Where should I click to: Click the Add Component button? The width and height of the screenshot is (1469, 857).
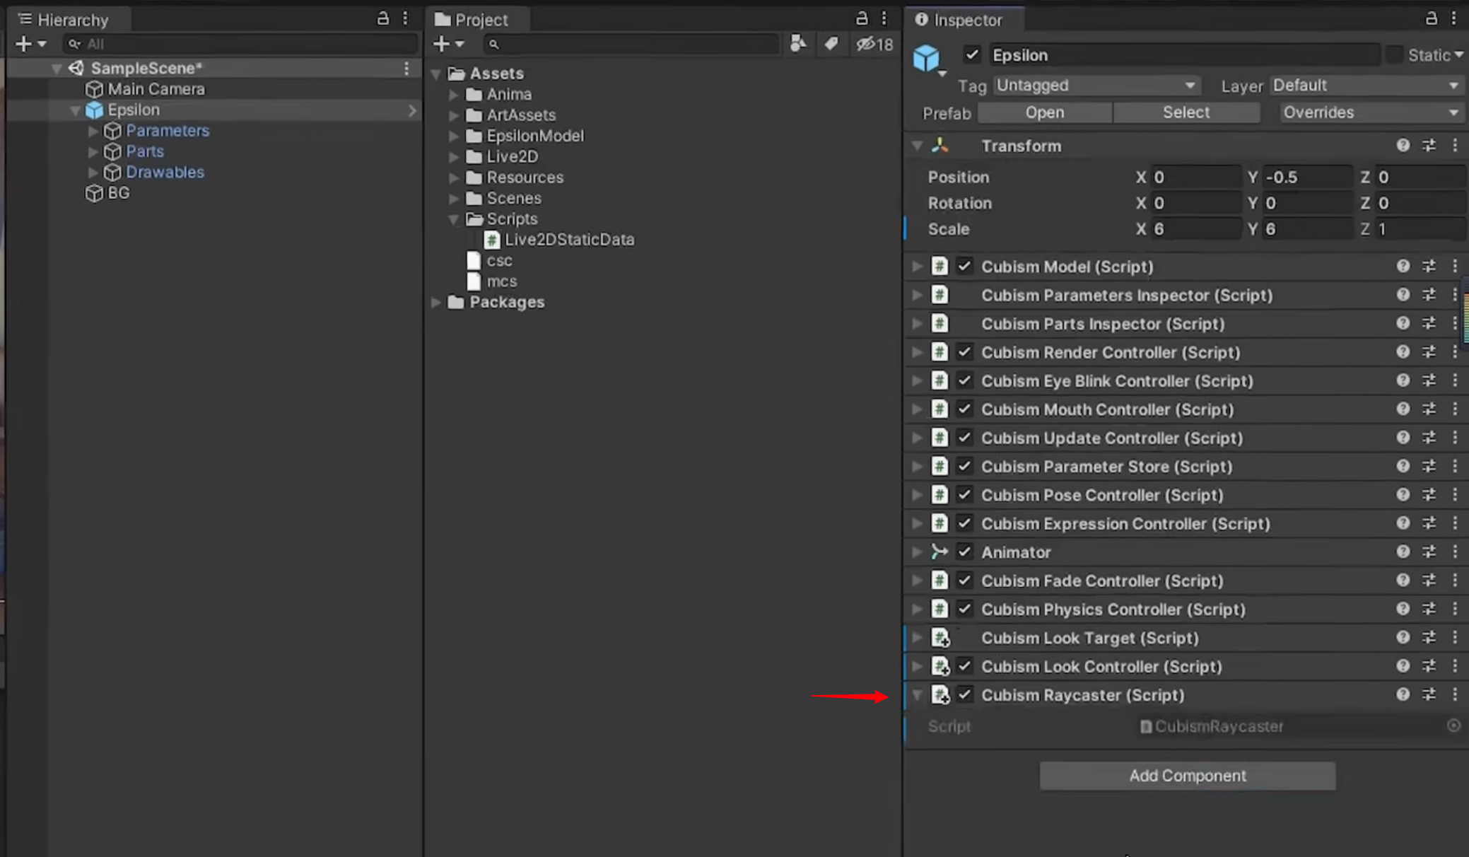coord(1187,776)
